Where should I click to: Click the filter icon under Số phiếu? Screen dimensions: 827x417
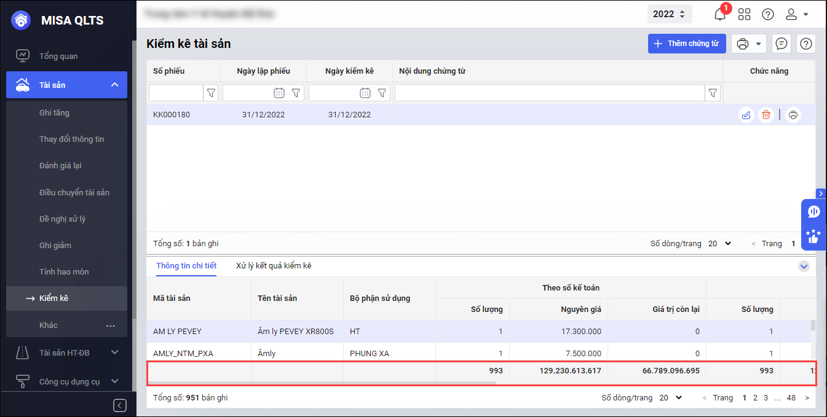(x=211, y=93)
